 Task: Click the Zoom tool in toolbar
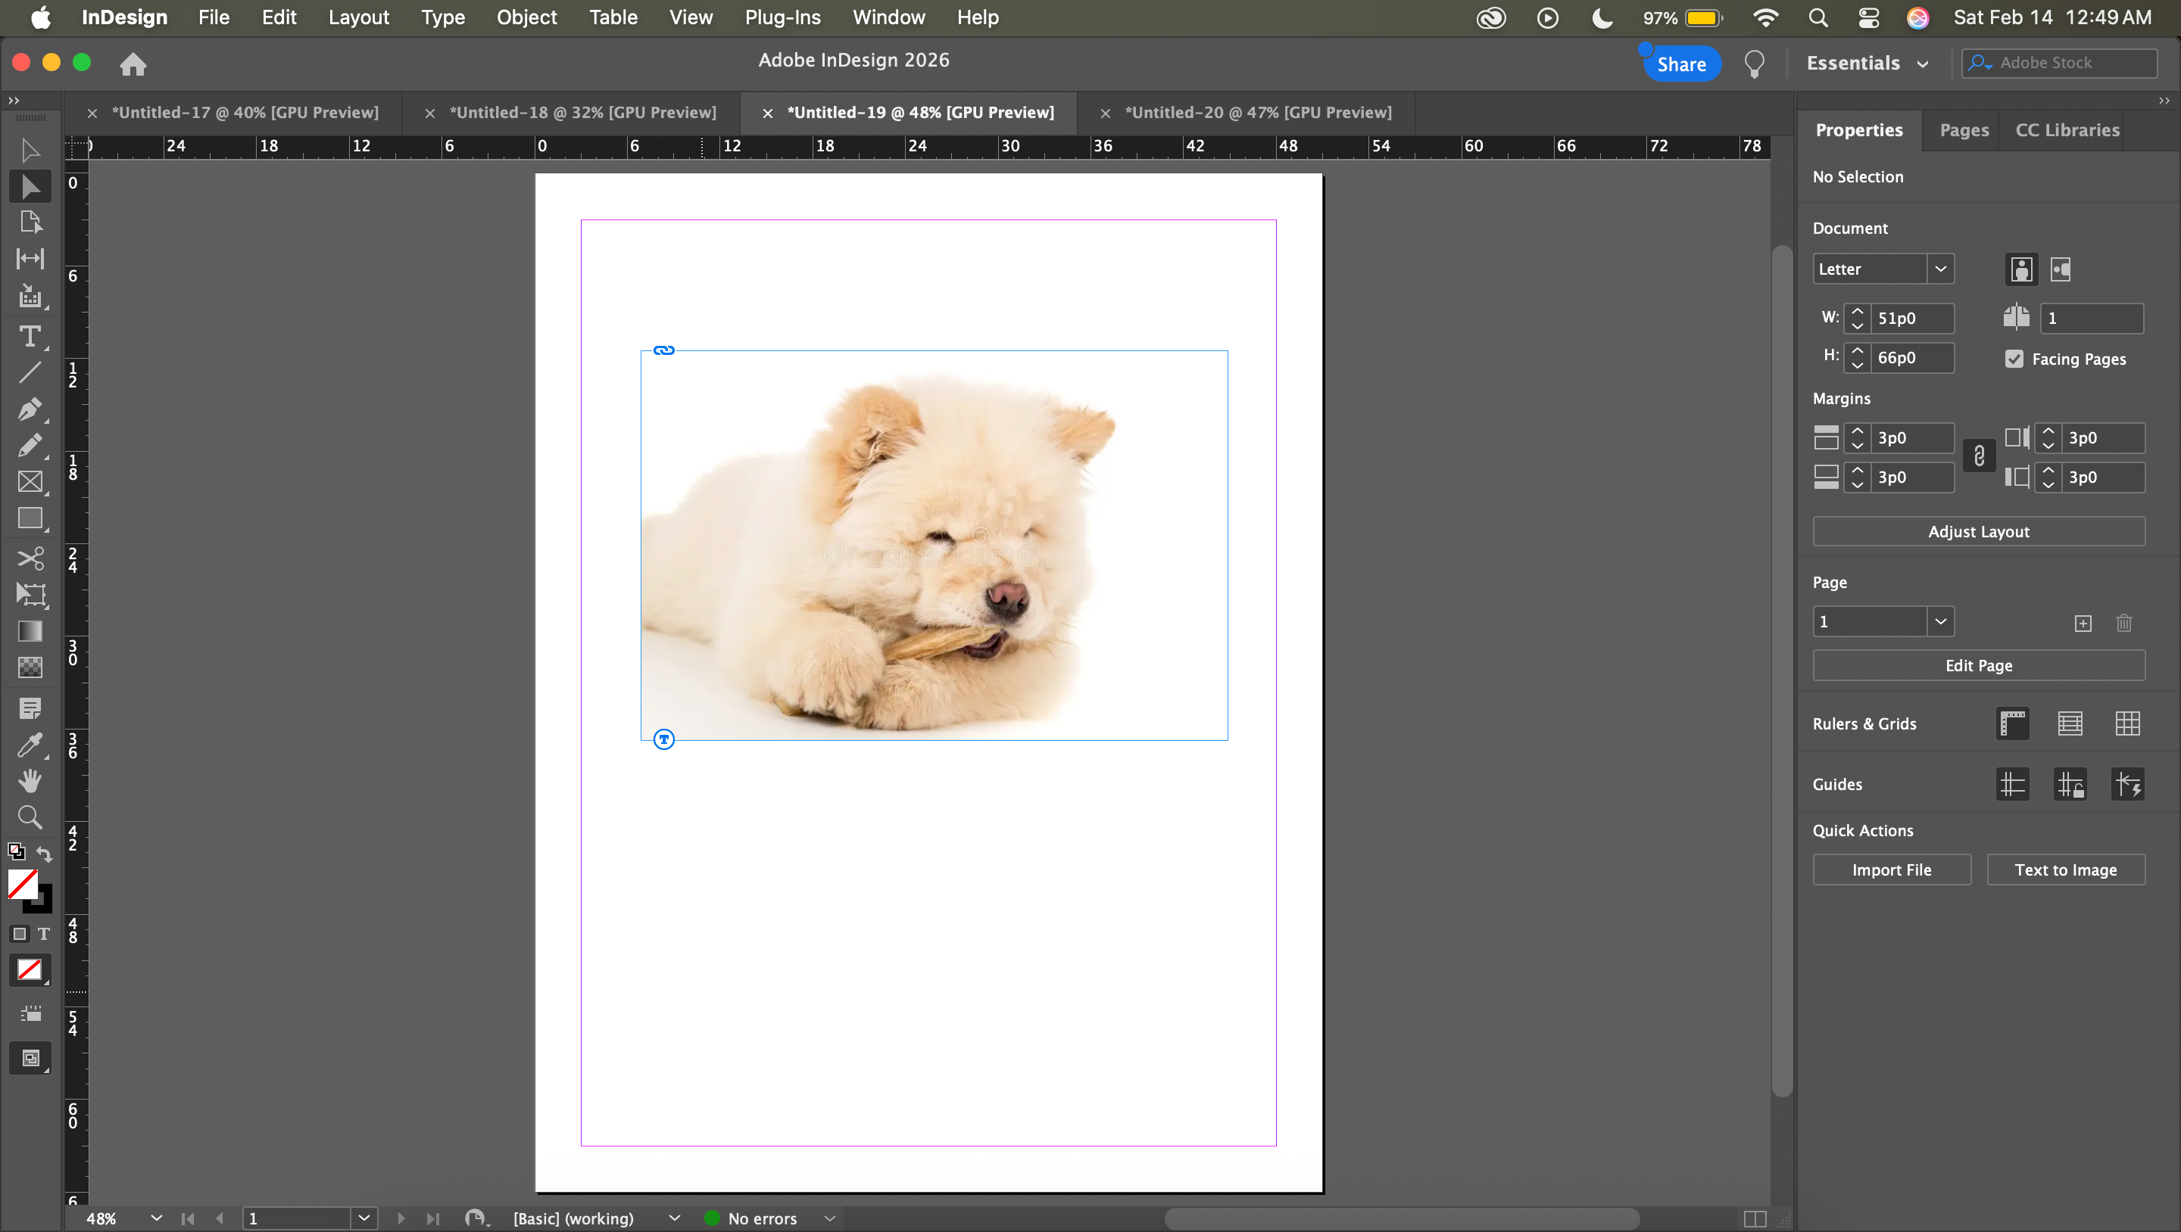click(30, 817)
